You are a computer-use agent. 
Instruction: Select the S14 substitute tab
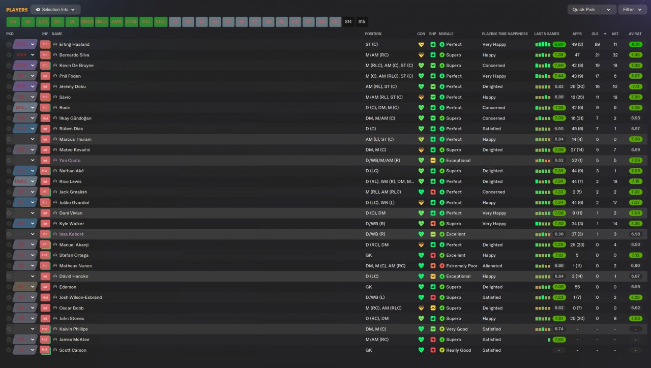[348, 22]
